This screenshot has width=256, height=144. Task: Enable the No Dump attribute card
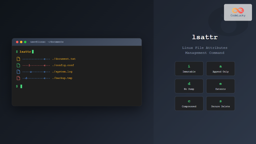pos(189,86)
